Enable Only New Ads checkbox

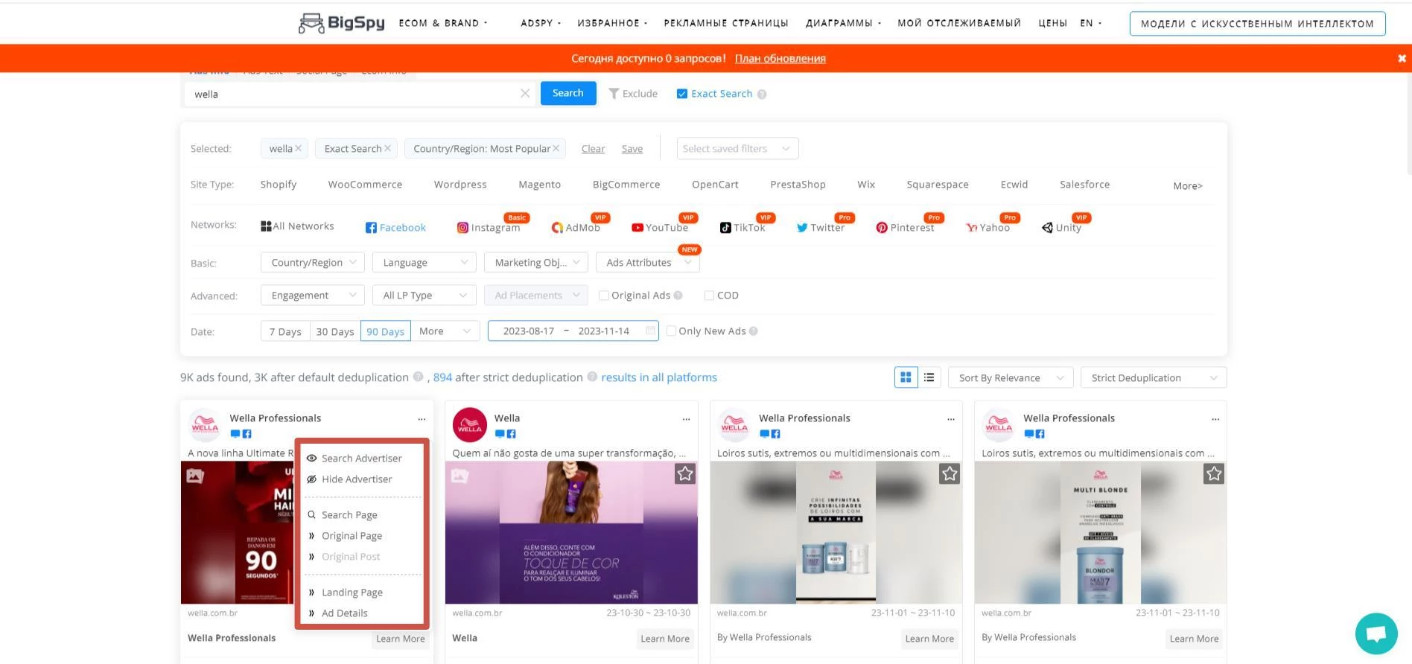(x=671, y=331)
